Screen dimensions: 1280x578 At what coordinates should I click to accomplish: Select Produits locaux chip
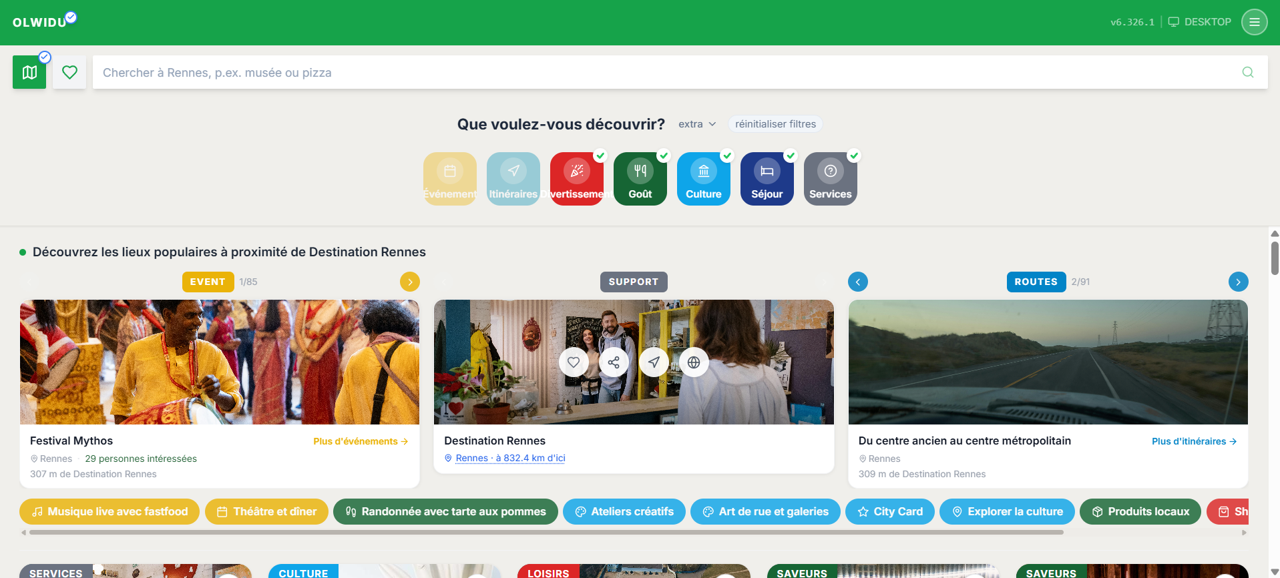click(1140, 511)
